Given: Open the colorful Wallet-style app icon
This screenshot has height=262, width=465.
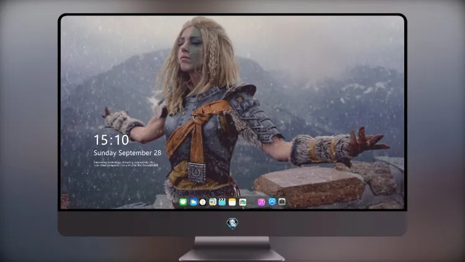Looking at the screenshot, I should click(242, 202).
